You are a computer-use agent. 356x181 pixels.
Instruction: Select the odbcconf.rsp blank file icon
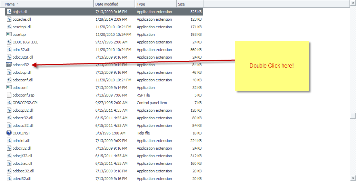coord(9,95)
